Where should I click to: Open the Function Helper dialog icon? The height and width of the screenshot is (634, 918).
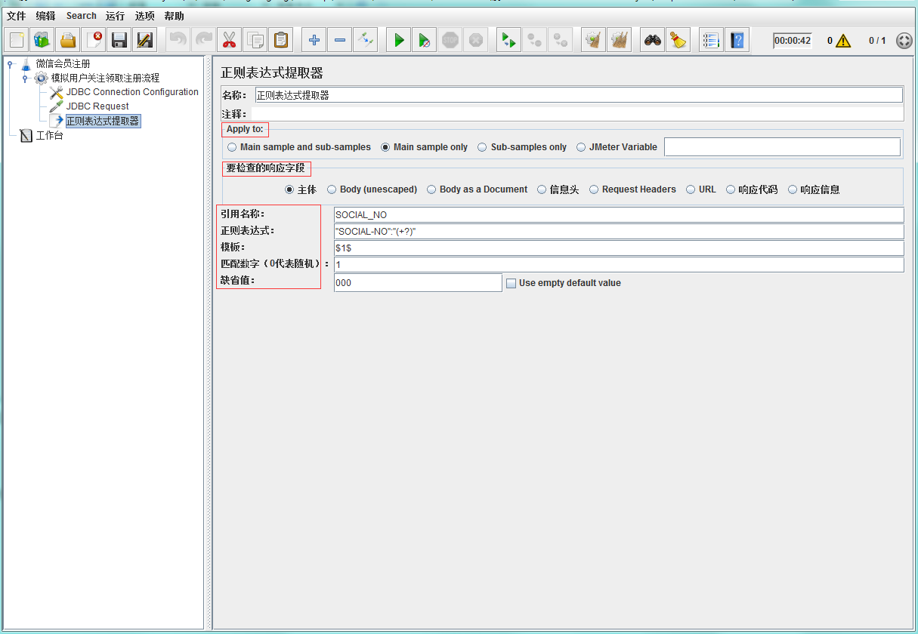(711, 40)
